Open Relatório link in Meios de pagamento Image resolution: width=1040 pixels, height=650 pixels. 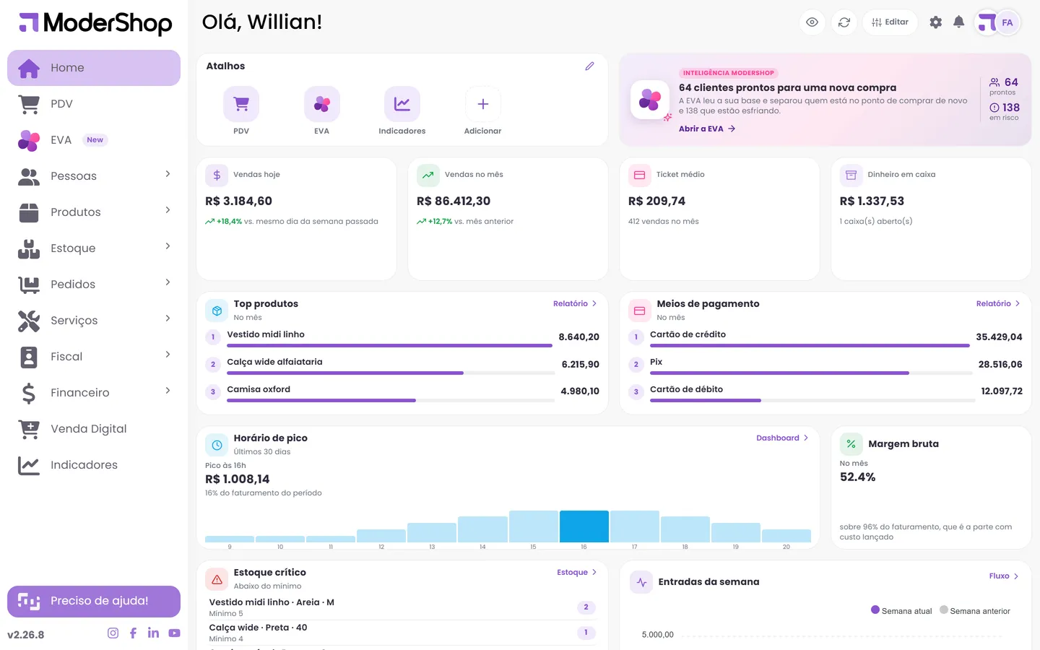click(x=998, y=303)
